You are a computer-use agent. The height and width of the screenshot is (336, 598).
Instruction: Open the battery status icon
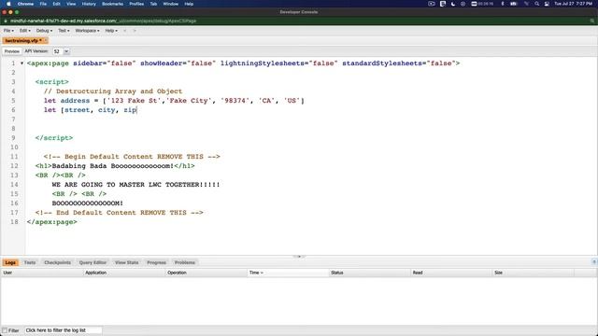[x=513, y=4]
